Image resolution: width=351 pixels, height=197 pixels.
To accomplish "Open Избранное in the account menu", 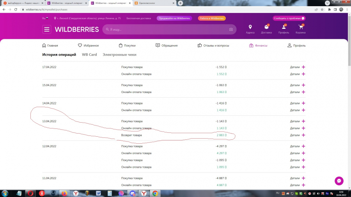I will pos(88,46).
